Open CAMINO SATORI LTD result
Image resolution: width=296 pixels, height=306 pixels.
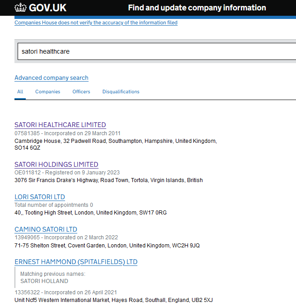[x=46, y=229]
